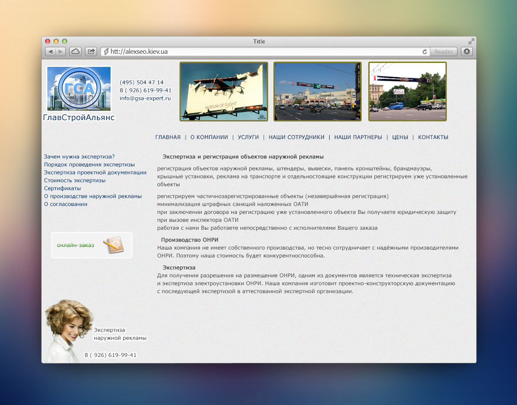Click the iCloud cloud icon in the browser toolbar
Screen dimensions: 517x405
click(75, 51)
